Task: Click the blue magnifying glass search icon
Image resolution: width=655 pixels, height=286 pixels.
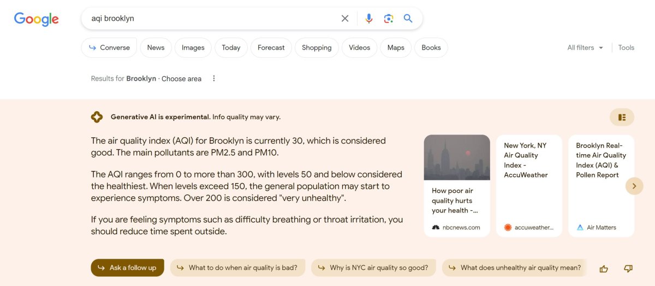Action: click(x=408, y=19)
